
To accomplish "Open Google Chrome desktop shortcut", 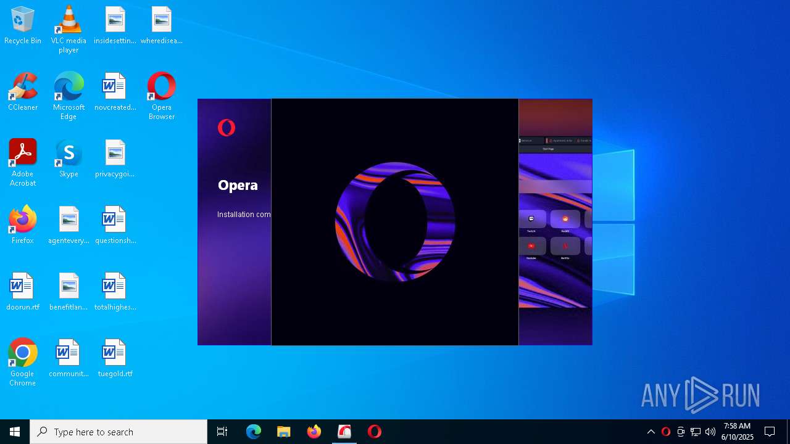I will 23,363.
